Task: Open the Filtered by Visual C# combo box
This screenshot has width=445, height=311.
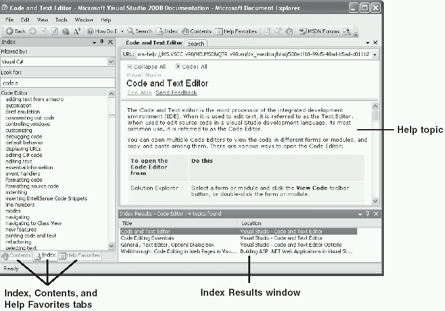Action: [x=57, y=62]
